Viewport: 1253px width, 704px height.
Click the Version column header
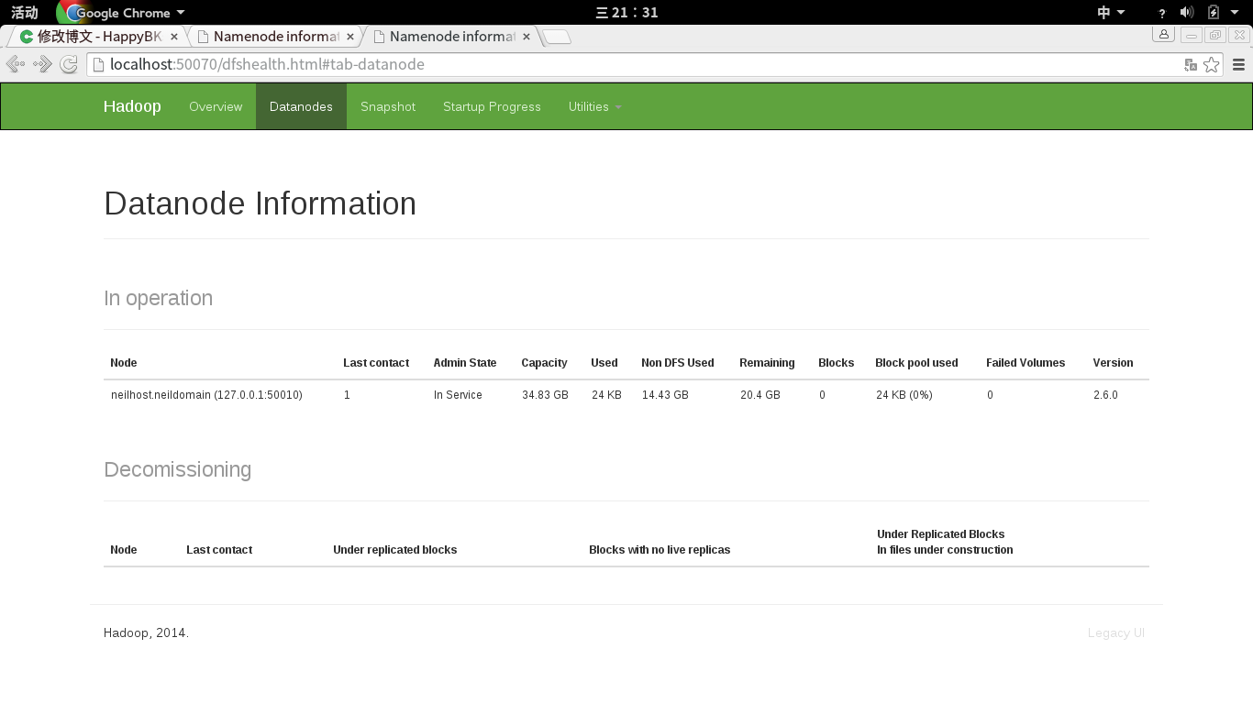click(x=1113, y=363)
